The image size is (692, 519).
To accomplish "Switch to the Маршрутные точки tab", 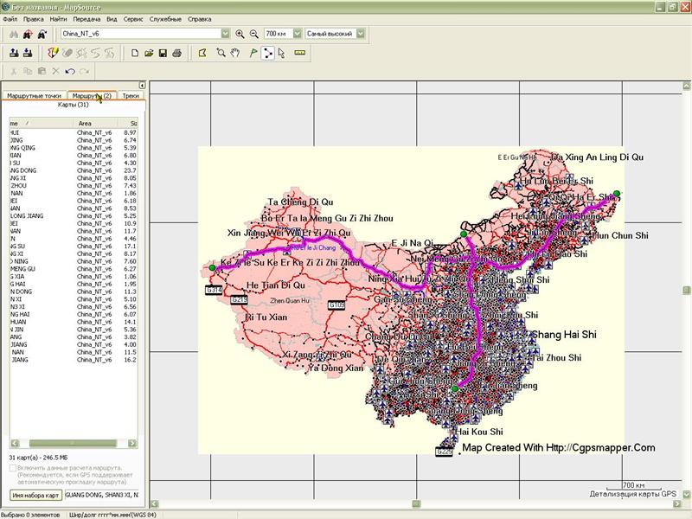I will (x=34, y=96).
